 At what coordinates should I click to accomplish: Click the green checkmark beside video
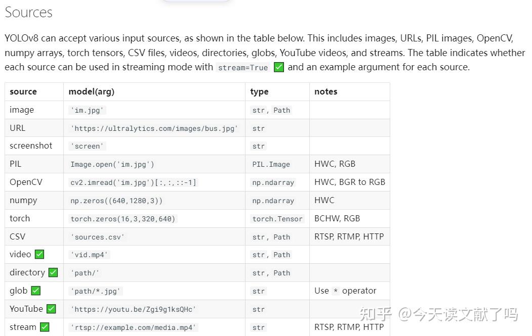(39, 255)
